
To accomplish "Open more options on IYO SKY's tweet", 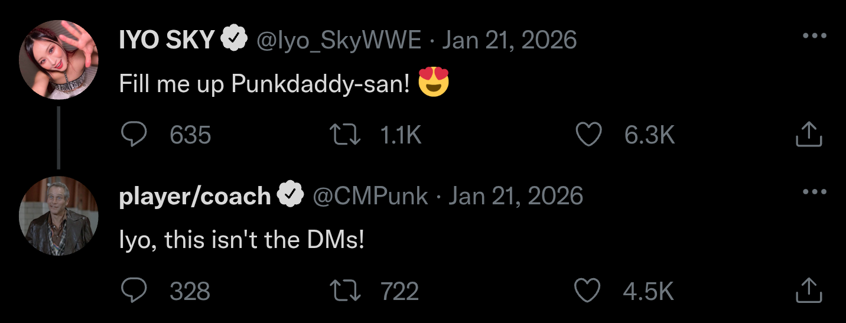I will click(815, 35).
